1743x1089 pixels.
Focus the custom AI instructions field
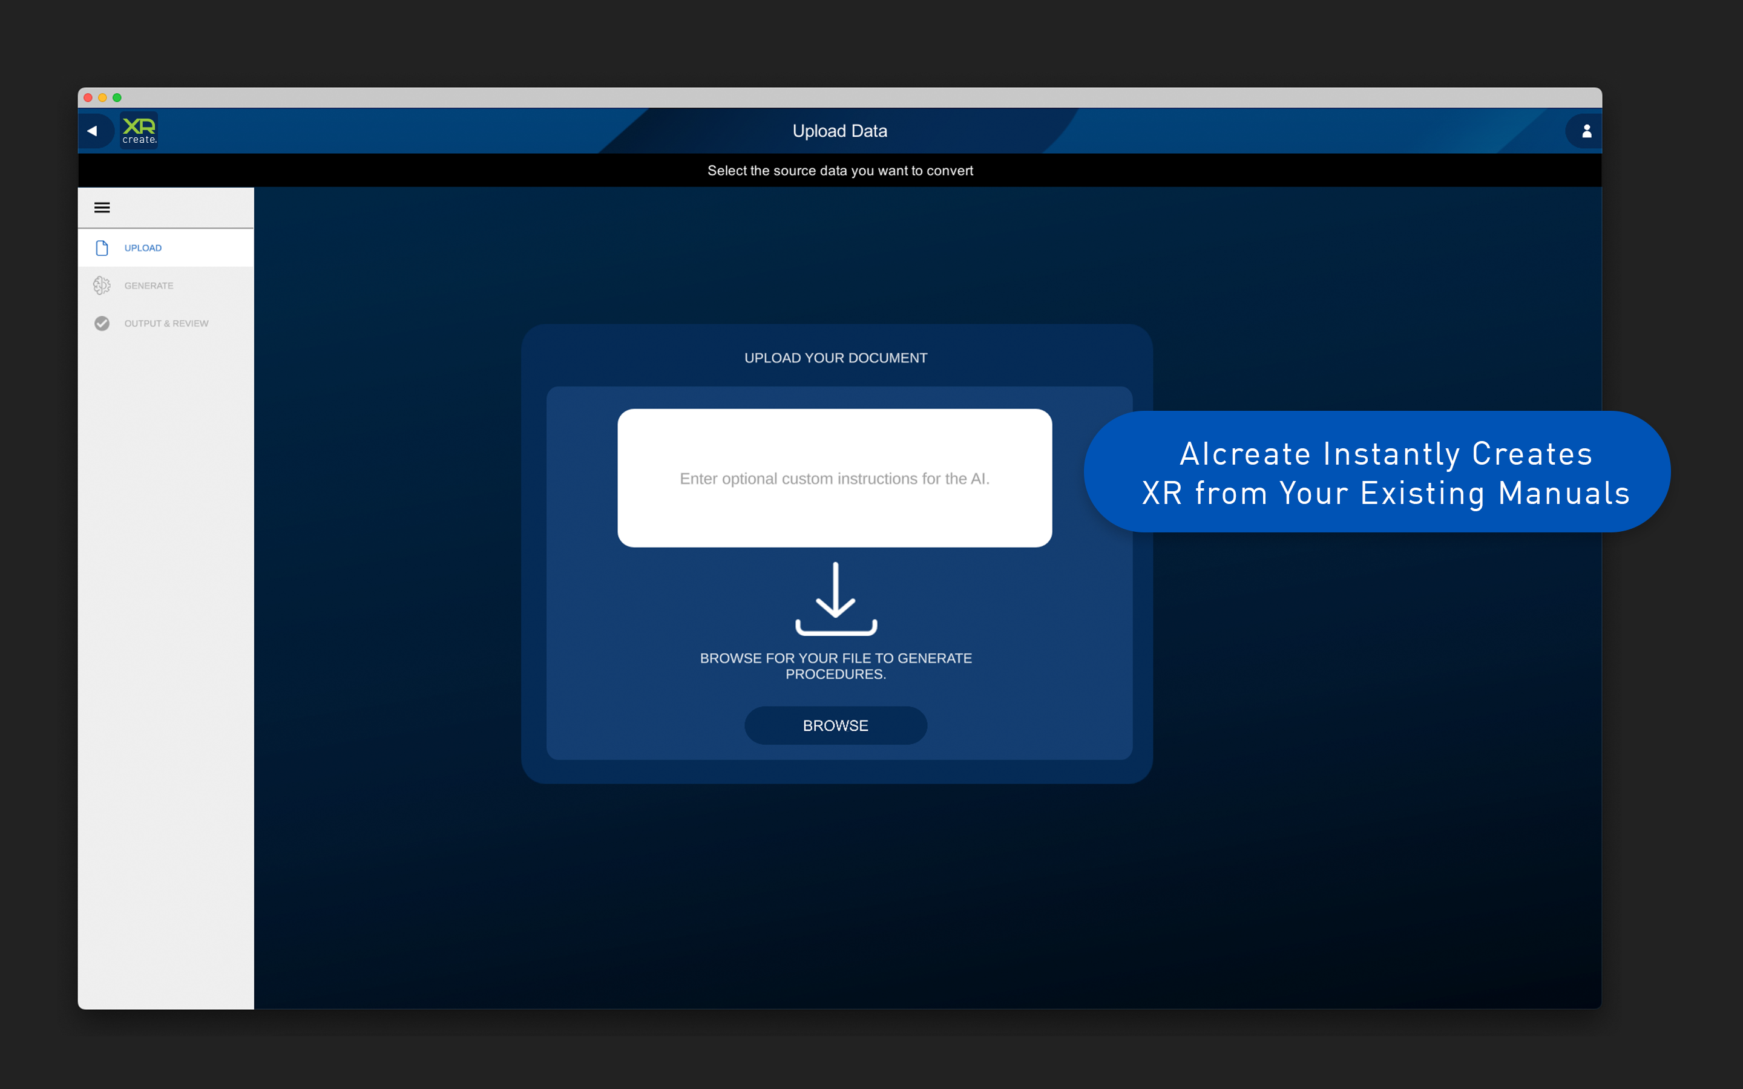[835, 478]
